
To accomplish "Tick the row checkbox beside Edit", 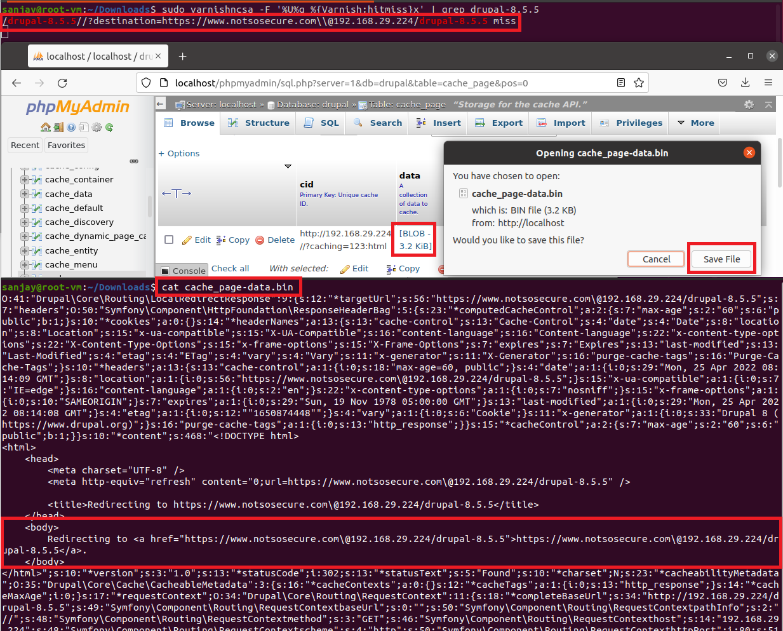I will (x=169, y=240).
